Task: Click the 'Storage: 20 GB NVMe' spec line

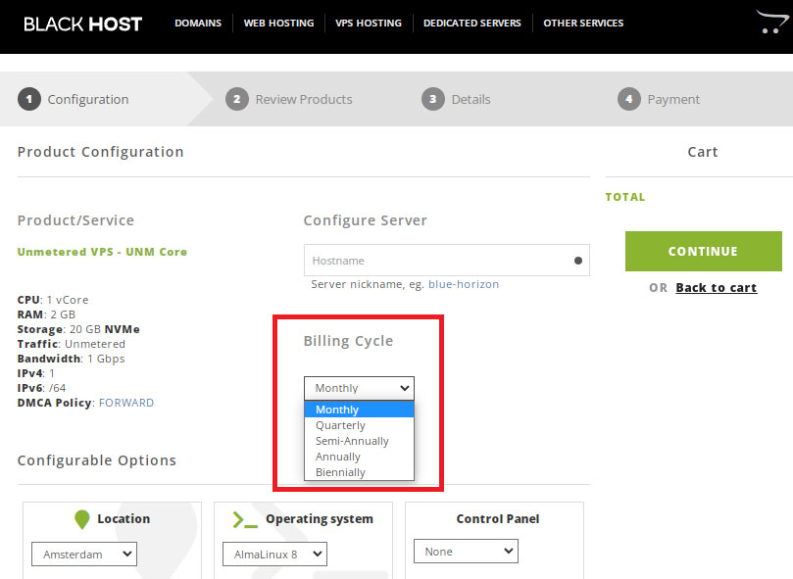Action: [x=78, y=329]
